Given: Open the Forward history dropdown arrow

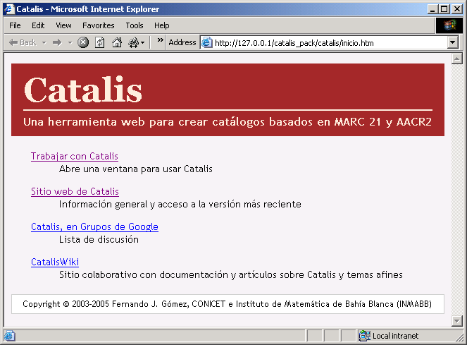Looking at the screenshot, I should click(x=70, y=42).
